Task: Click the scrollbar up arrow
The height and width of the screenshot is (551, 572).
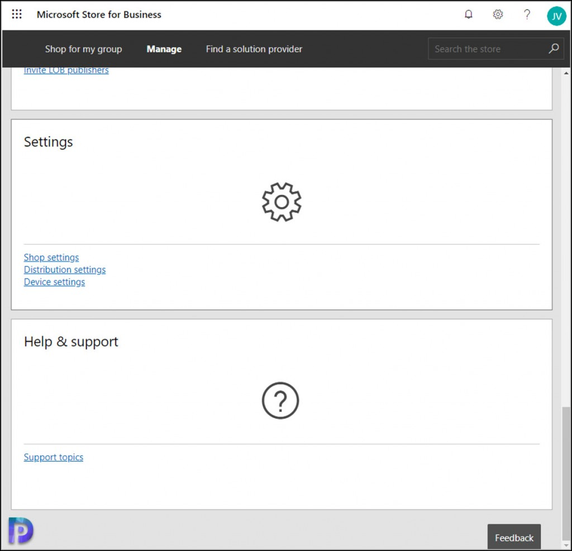Action: [566, 73]
